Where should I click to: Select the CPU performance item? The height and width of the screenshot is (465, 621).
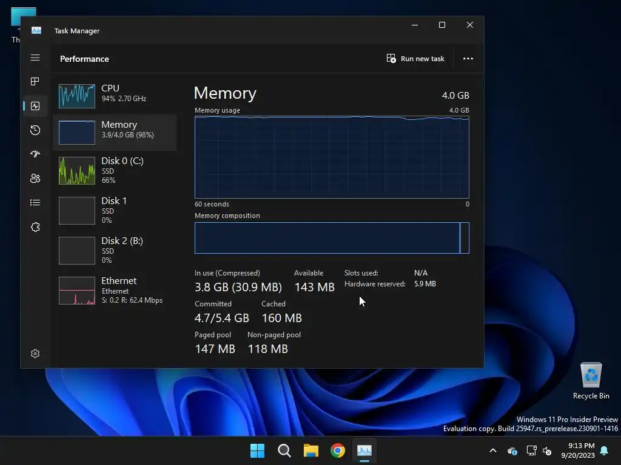pyautogui.click(x=115, y=96)
